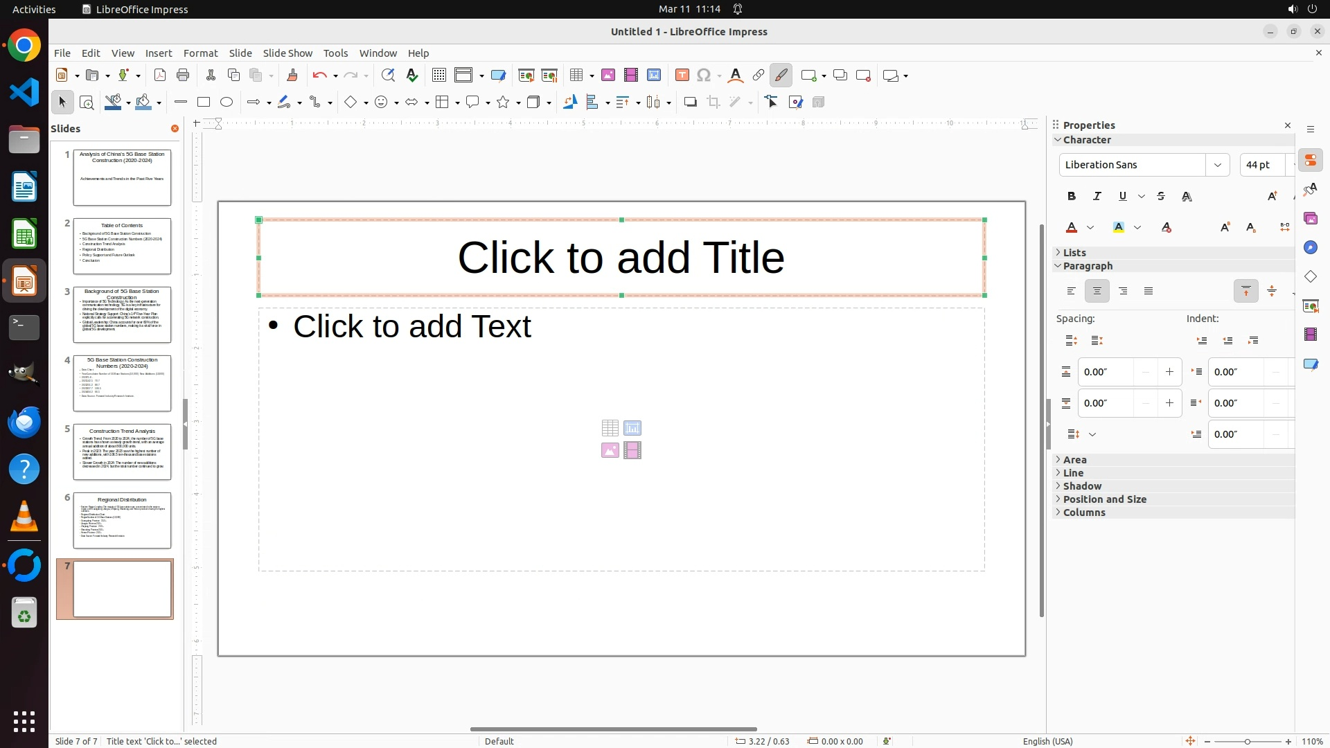Toggle Bold in Character panel
This screenshot has height=748, width=1330.
pos(1072,197)
